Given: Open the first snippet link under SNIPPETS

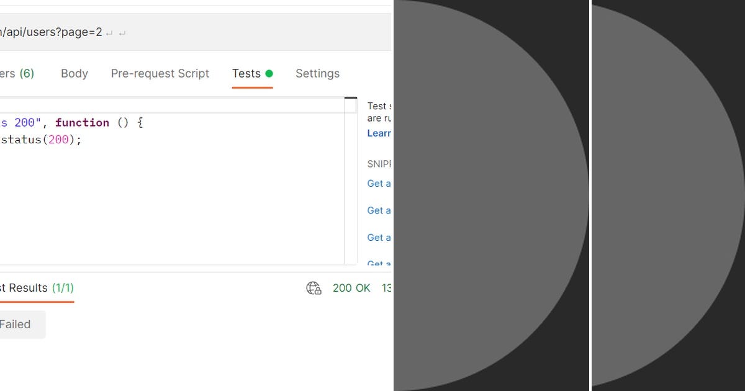Looking at the screenshot, I should [379, 183].
